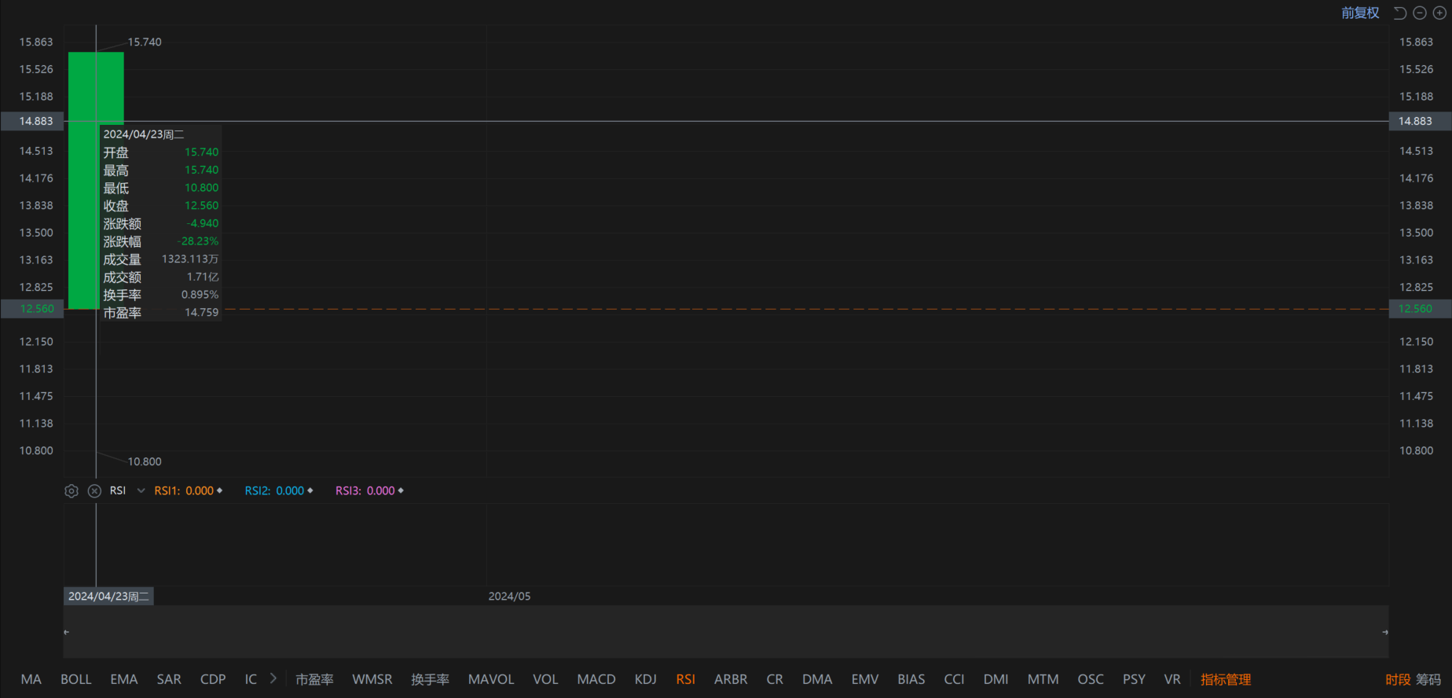
Task: Switch to DMI sub-indicator
Action: pyautogui.click(x=996, y=679)
